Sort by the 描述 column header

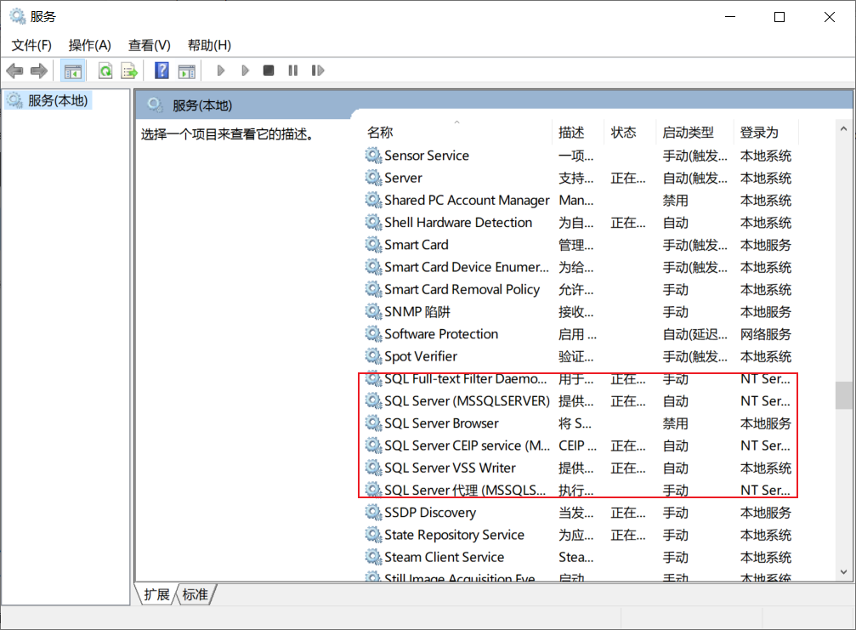coord(577,133)
